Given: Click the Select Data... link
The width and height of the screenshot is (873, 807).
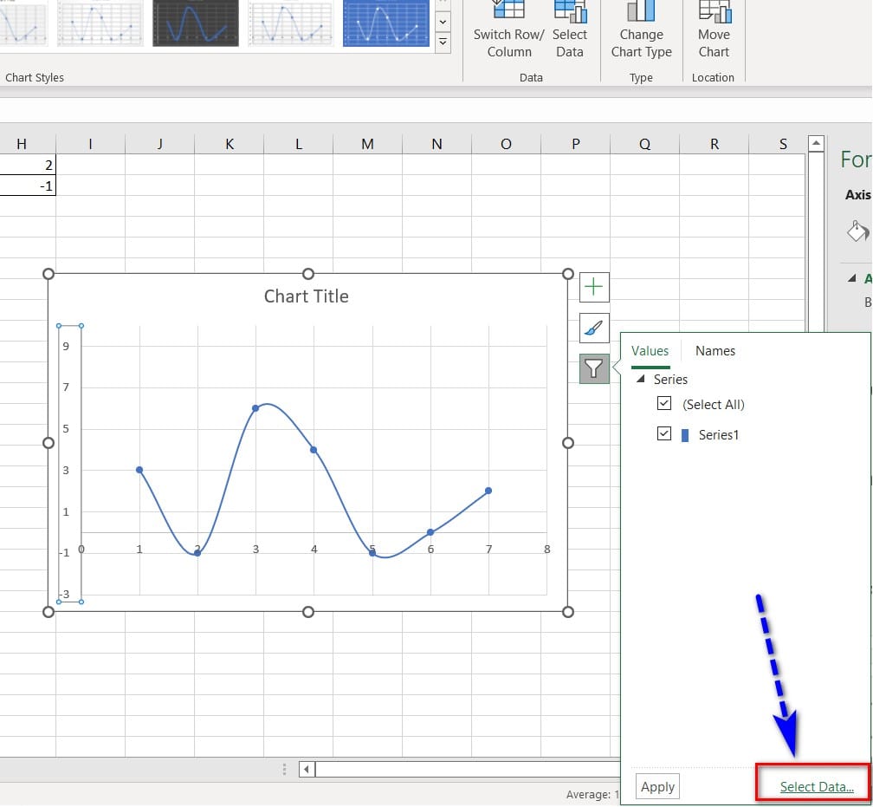Looking at the screenshot, I should coord(816,787).
